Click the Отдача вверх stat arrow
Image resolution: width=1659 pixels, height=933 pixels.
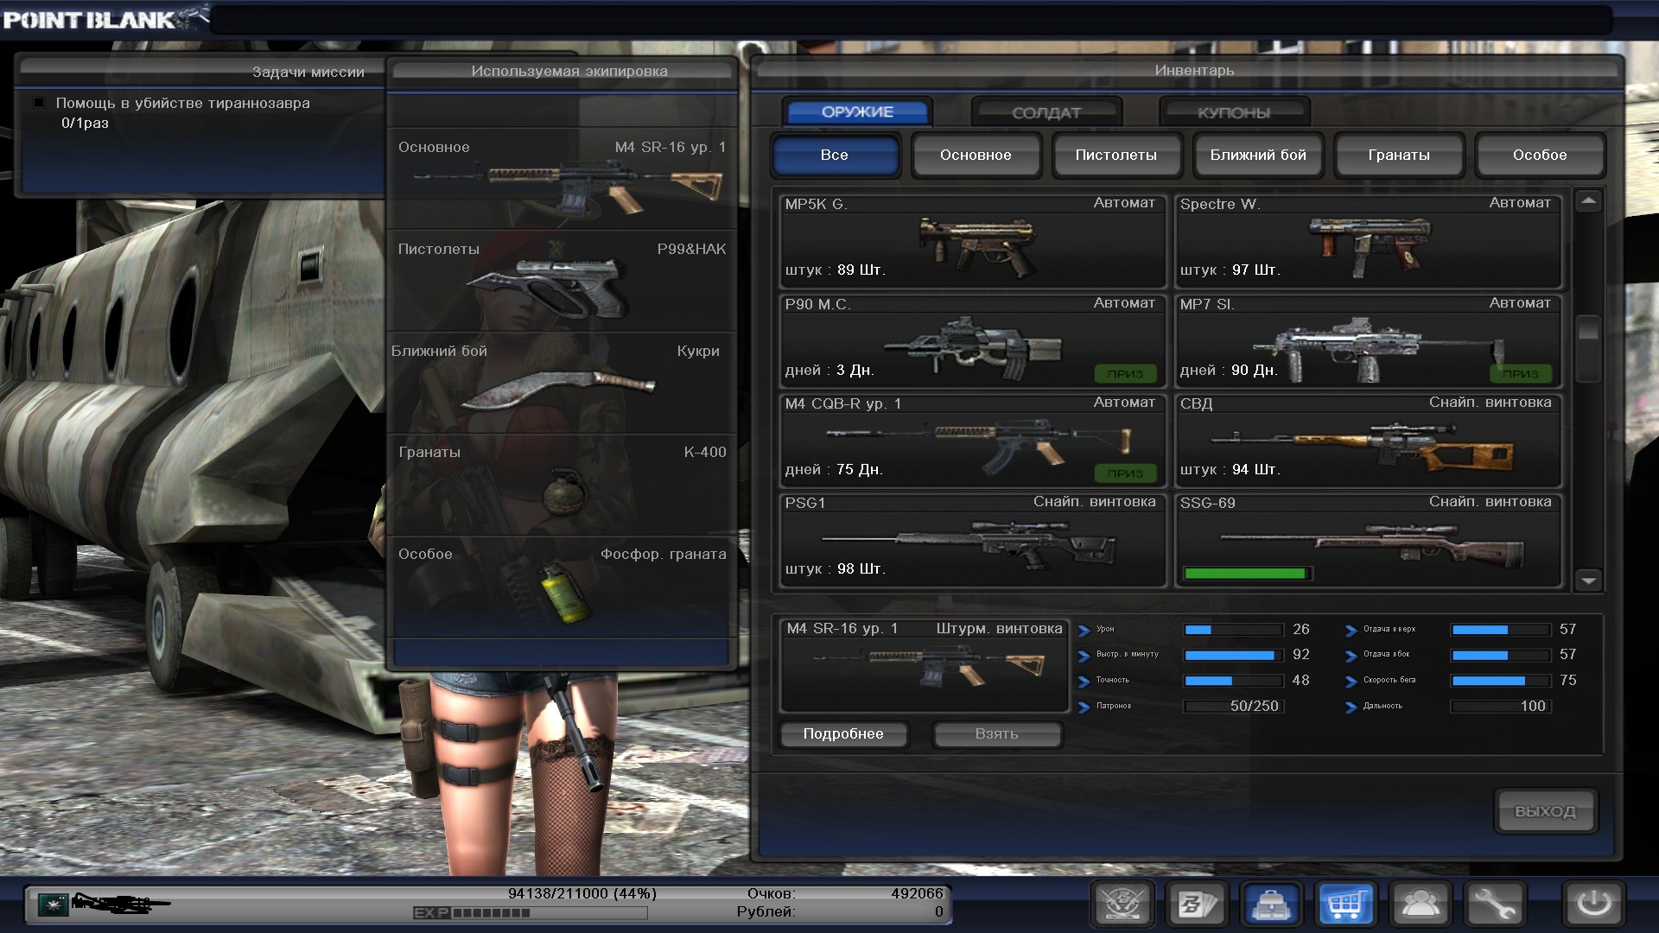point(1351,631)
